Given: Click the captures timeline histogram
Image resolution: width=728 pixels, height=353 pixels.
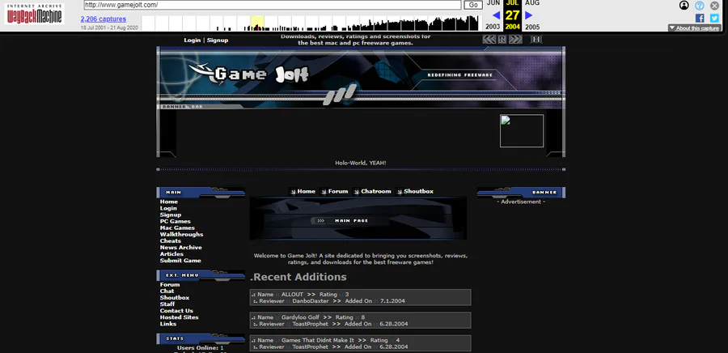Looking at the screenshot, I should [x=310, y=23].
